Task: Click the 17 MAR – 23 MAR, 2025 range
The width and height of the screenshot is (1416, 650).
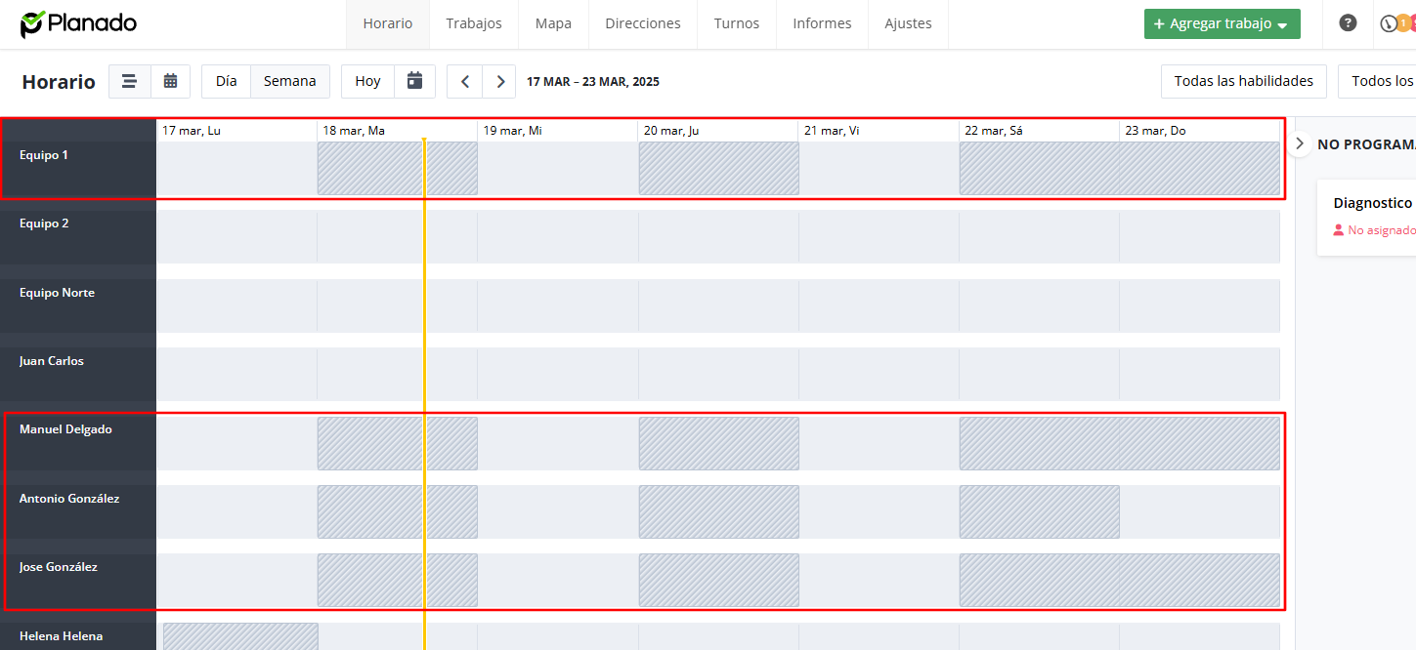Action: click(593, 82)
